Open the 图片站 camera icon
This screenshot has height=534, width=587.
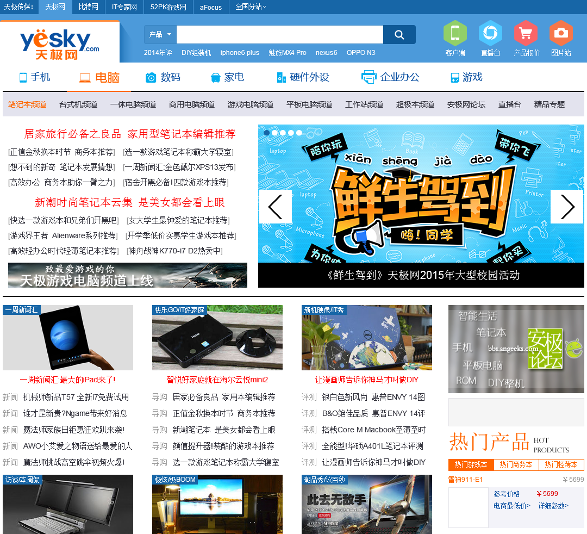click(561, 33)
